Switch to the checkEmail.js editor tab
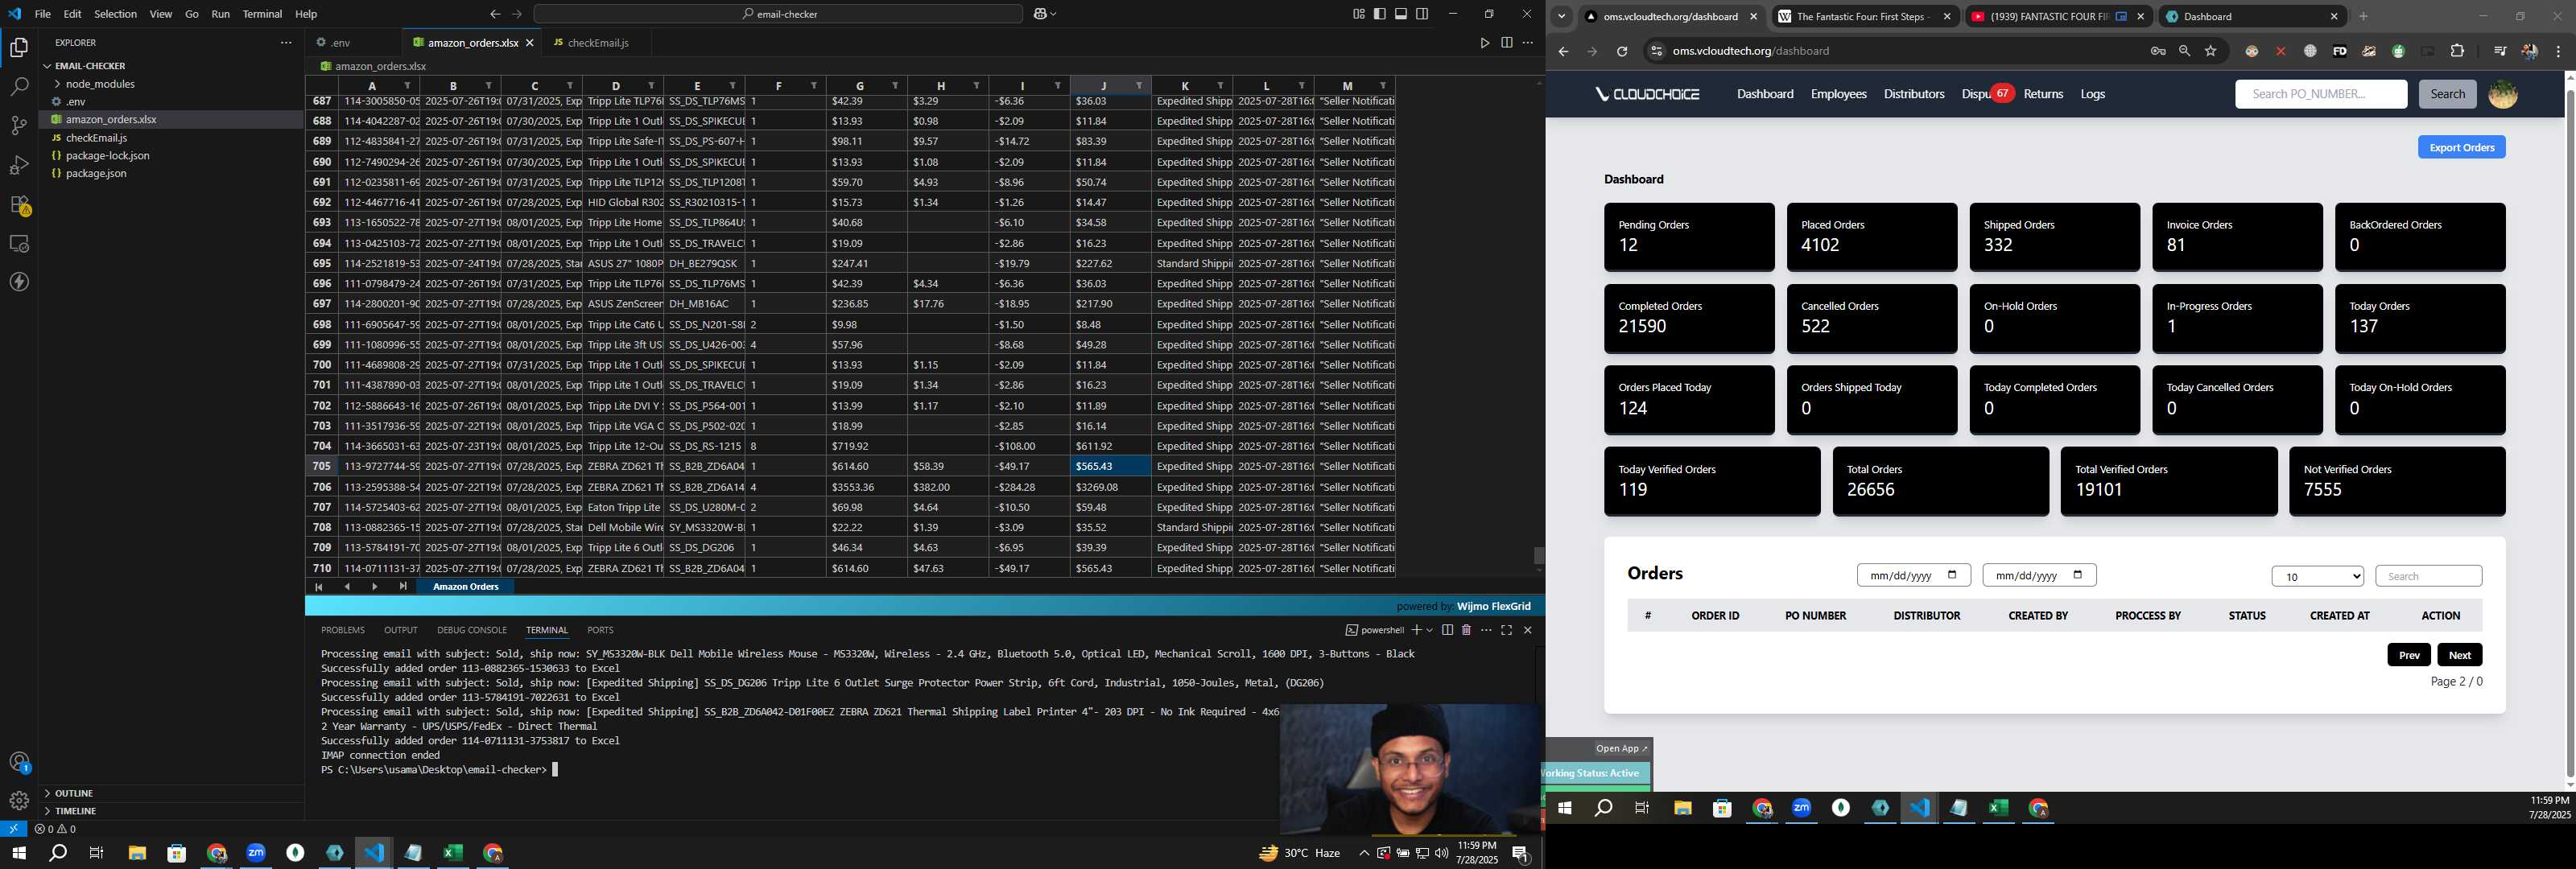 point(597,43)
